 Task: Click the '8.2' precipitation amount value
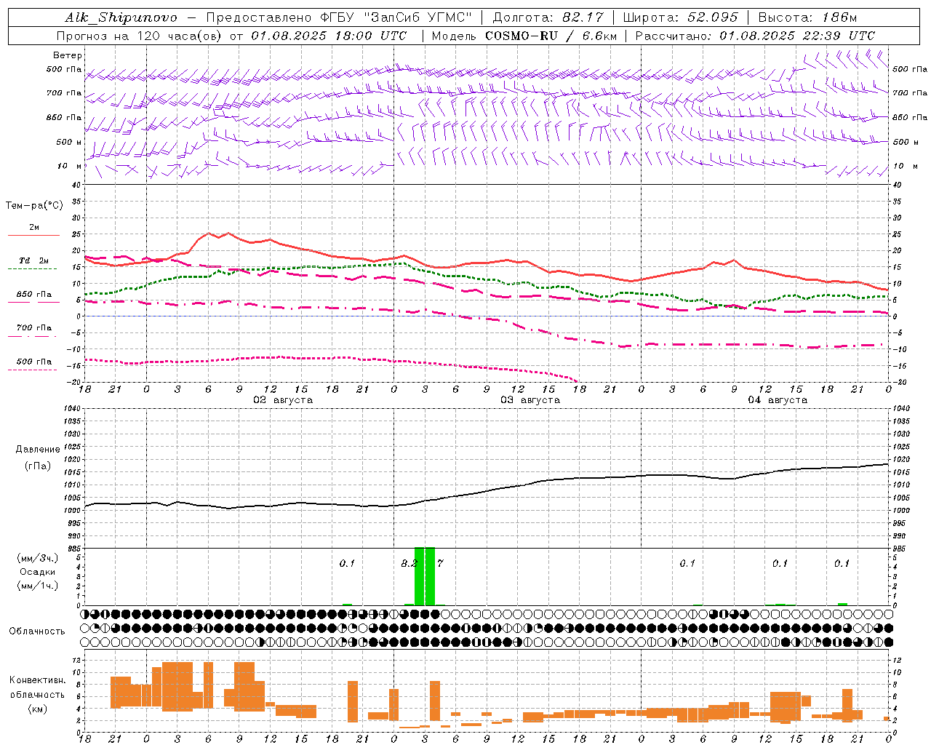[409, 563]
